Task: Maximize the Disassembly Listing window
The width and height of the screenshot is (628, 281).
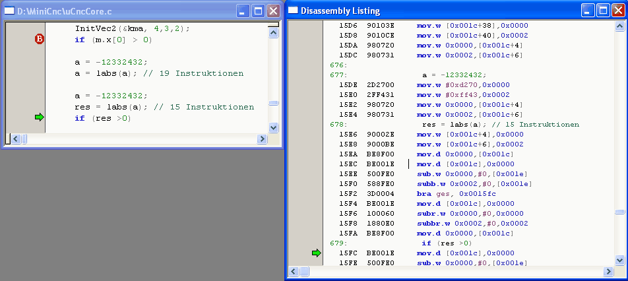Action: click(x=603, y=11)
